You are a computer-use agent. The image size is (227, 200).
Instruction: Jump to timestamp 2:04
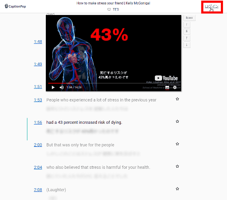tap(38, 168)
